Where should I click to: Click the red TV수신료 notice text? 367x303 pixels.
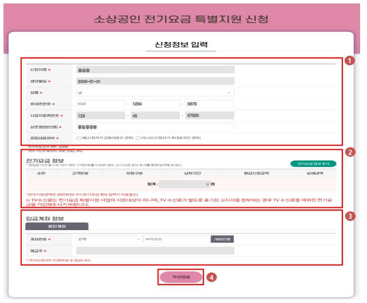coord(179,202)
